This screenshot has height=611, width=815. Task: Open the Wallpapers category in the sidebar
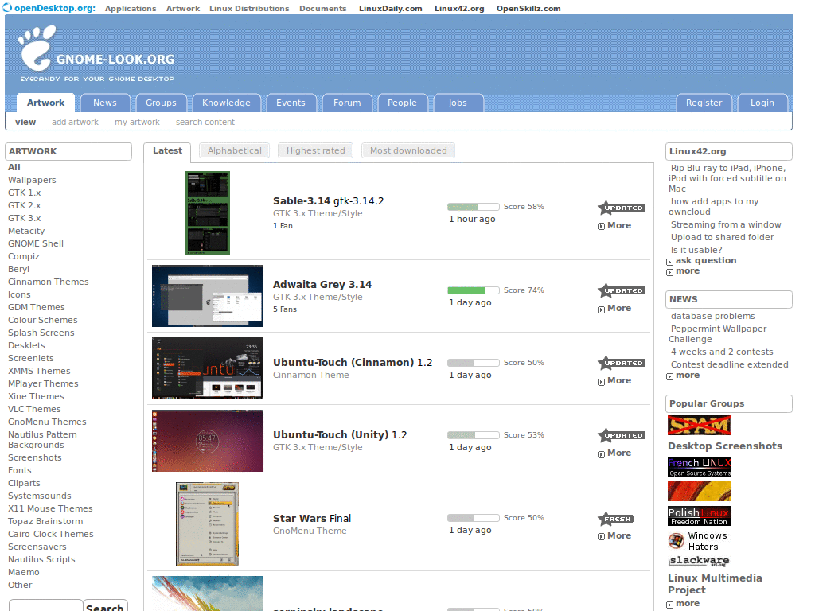tap(32, 180)
